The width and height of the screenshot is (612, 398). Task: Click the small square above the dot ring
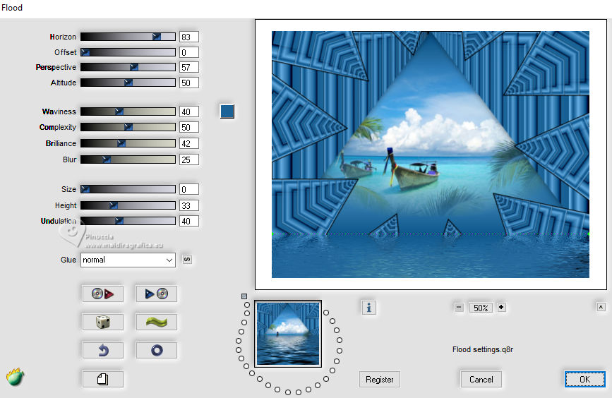click(244, 296)
